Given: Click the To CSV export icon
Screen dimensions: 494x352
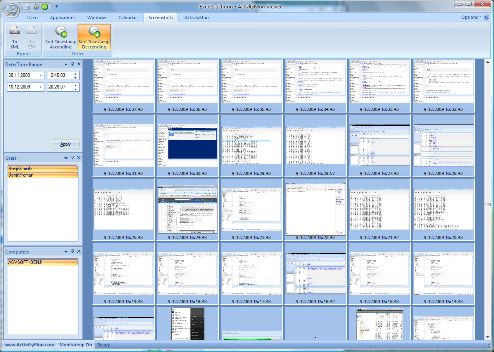Looking at the screenshot, I should tap(32, 37).
